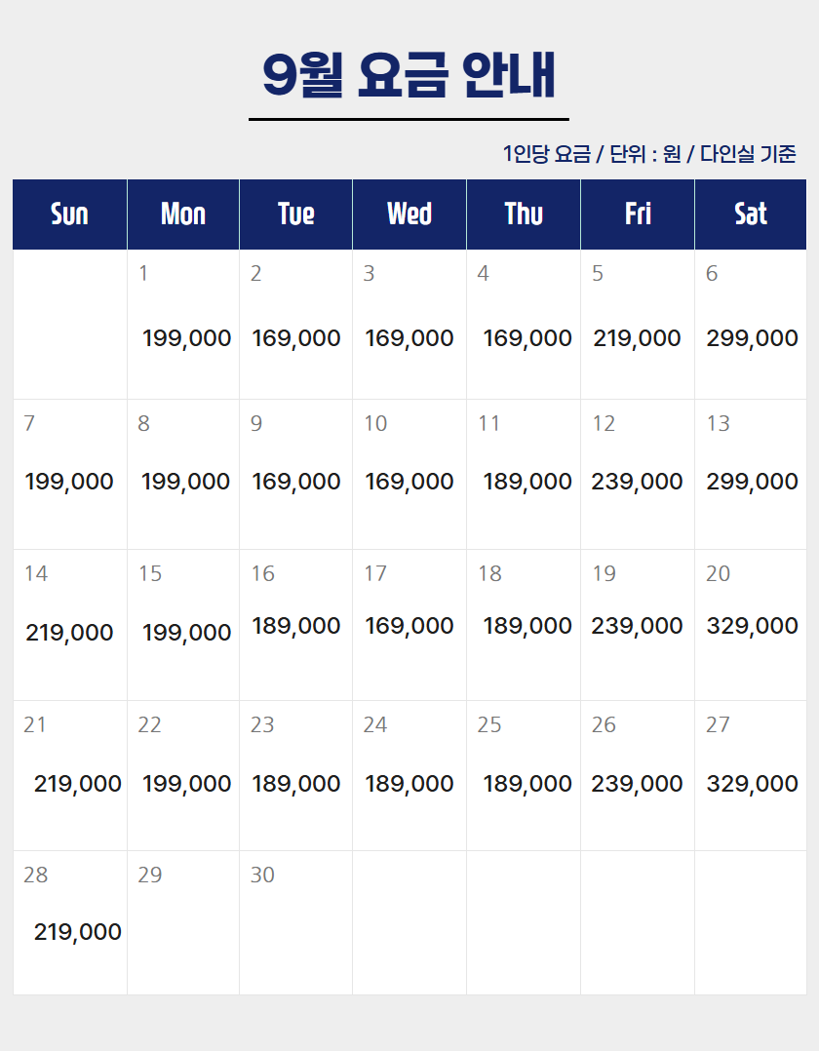
Task: Select the Mon column header
Action: [183, 214]
